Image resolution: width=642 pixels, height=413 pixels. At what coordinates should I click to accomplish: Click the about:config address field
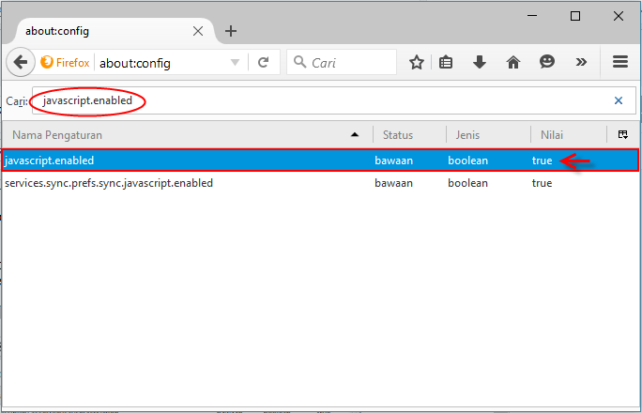[x=163, y=63]
